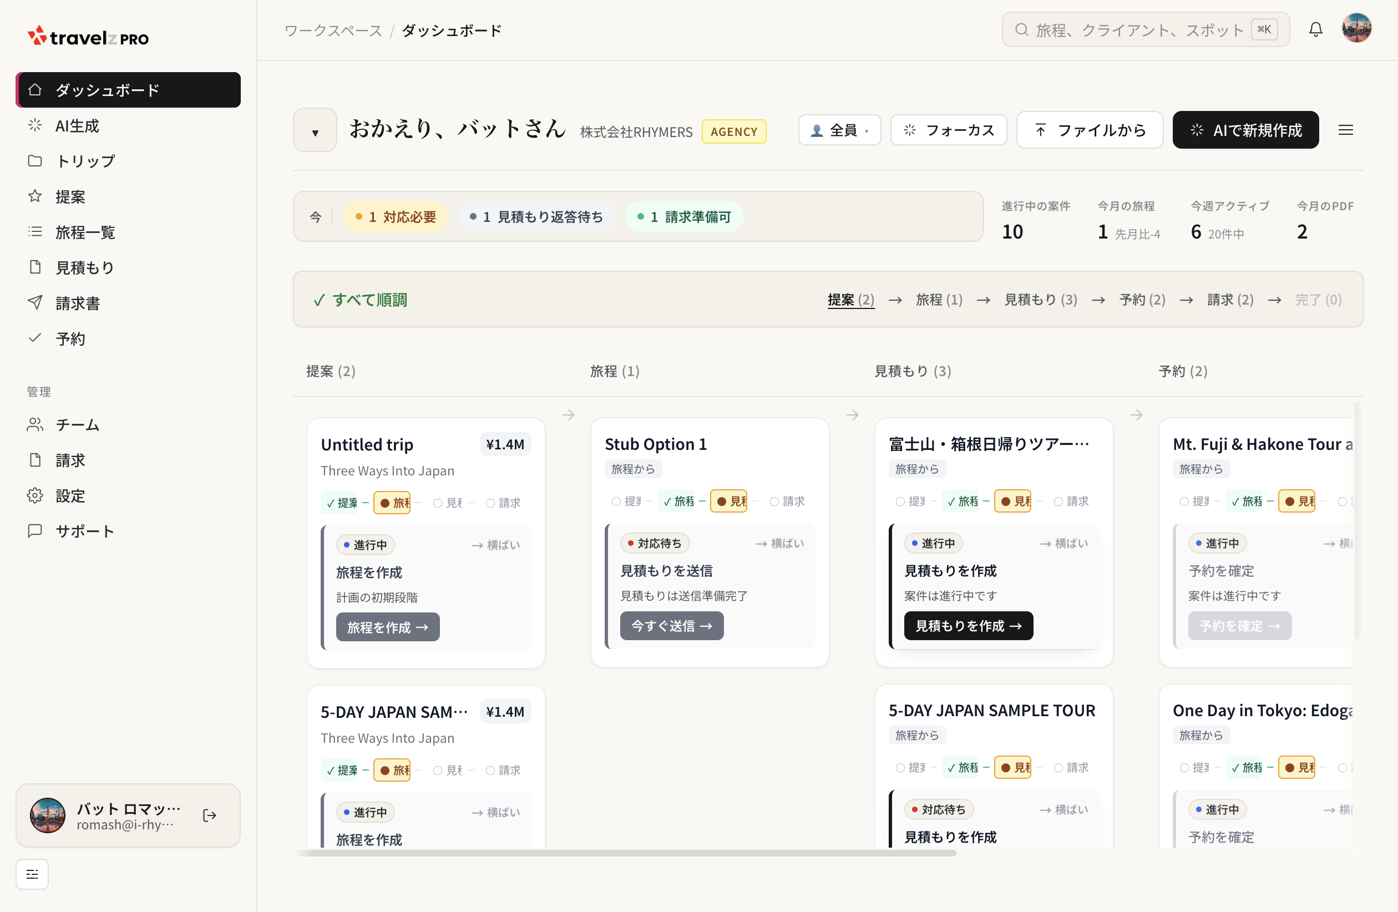Image resolution: width=1398 pixels, height=912 pixels.
Task: Click the 今すぐ送信 button
Action: click(672, 626)
